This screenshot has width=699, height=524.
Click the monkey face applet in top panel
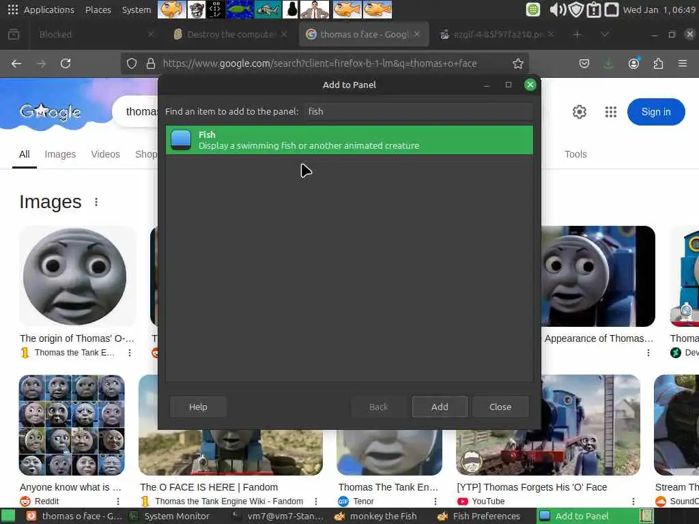click(x=196, y=10)
